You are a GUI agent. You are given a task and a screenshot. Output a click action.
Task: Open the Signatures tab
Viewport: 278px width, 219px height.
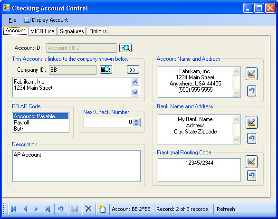pyautogui.click(x=72, y=31)
